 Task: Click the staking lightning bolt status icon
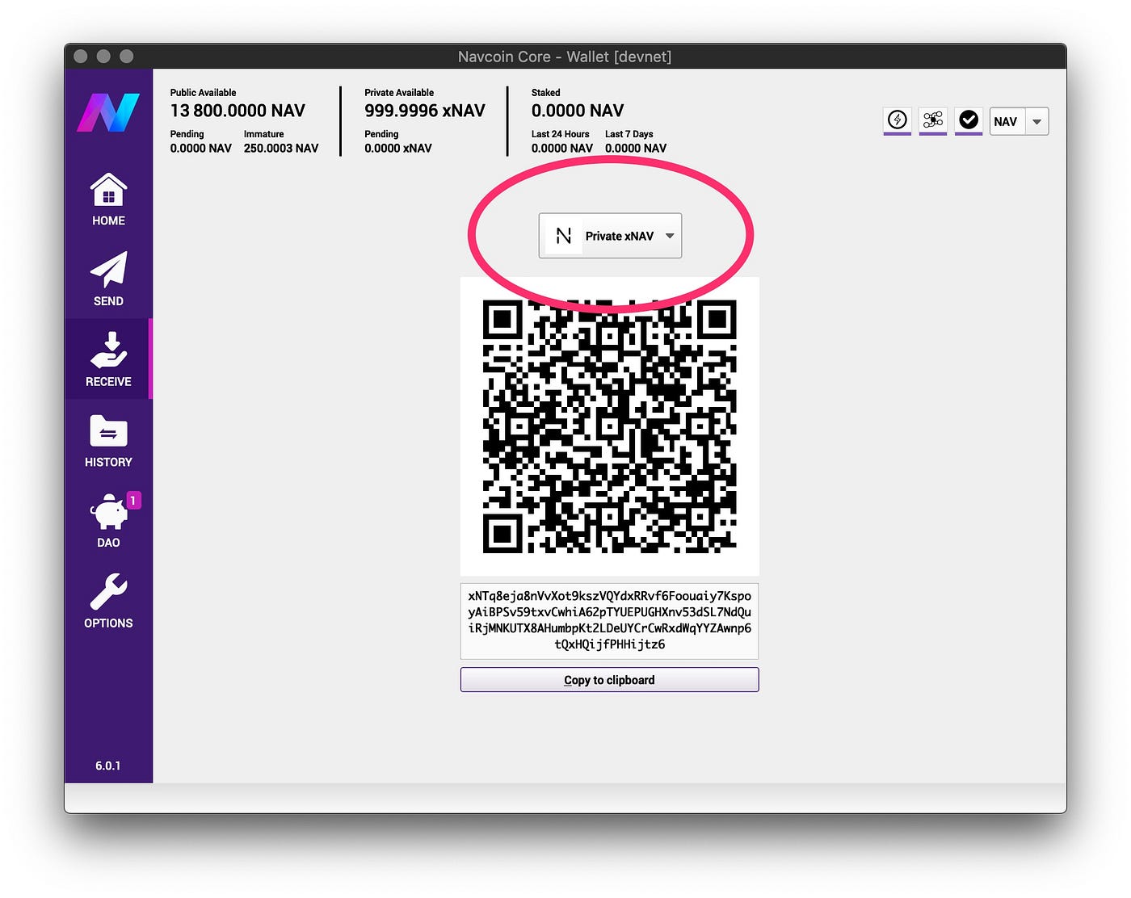click(897, 120)
